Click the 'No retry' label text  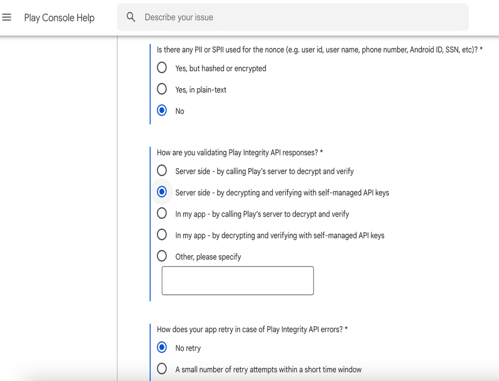[188, 348]
